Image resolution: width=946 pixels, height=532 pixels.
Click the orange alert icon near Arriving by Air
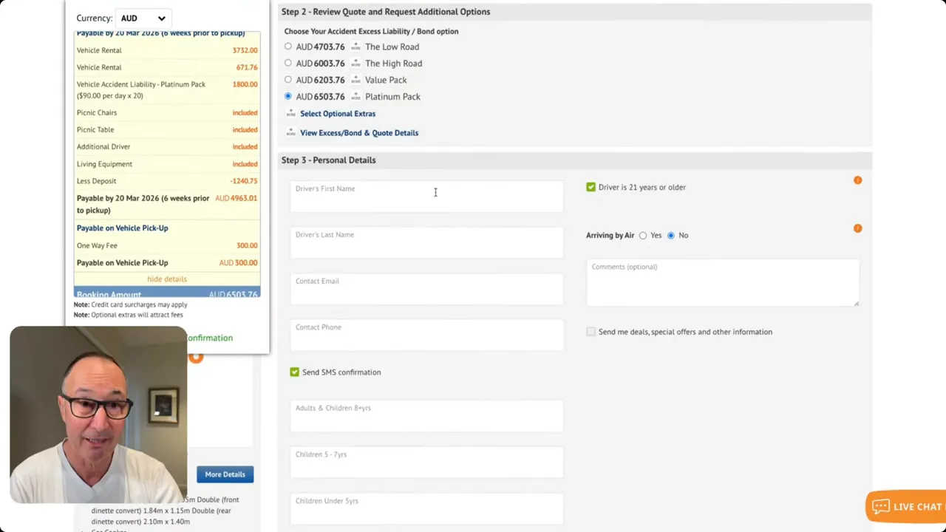(x=857, y=228)
